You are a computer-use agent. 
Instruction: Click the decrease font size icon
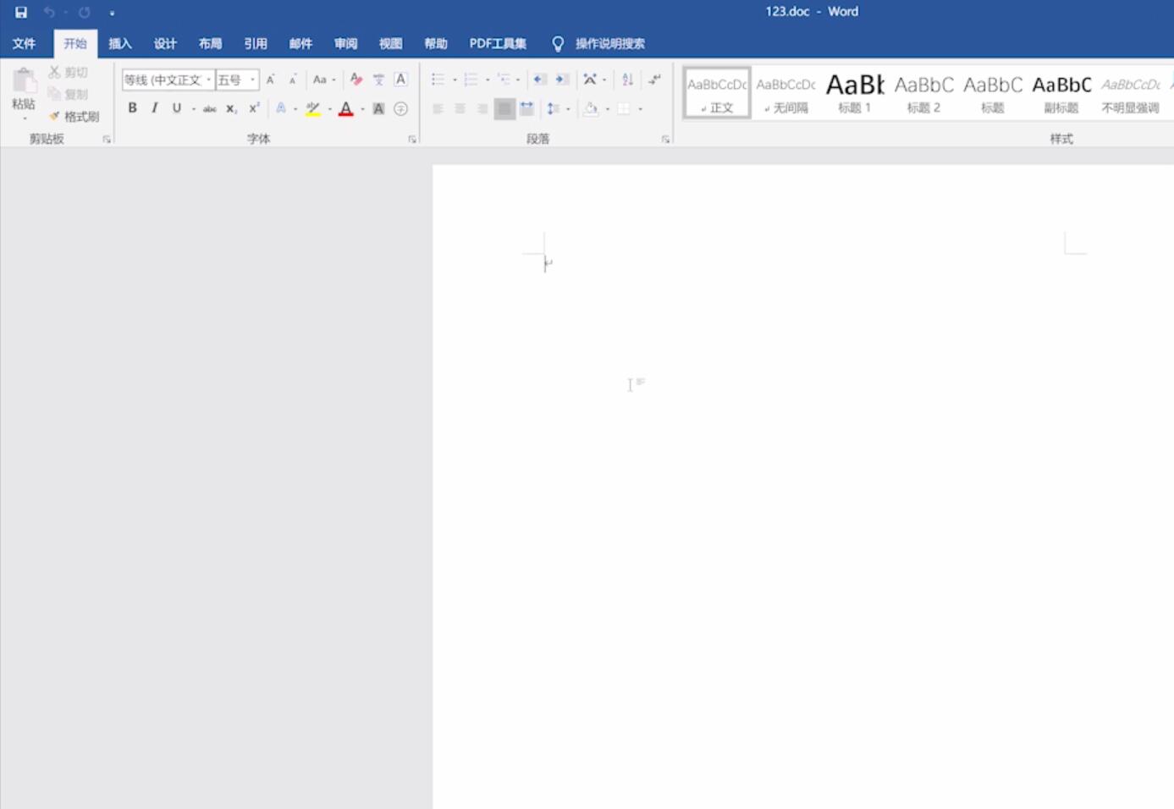click(292, 80)
